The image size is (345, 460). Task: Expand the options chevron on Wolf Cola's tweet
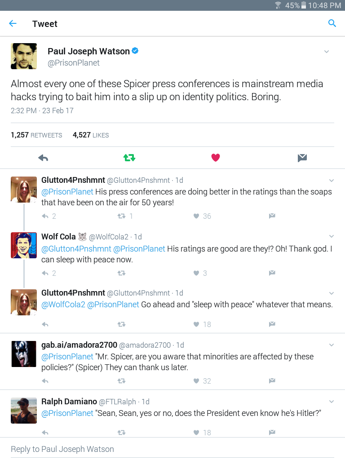click(x=332, y=236)
